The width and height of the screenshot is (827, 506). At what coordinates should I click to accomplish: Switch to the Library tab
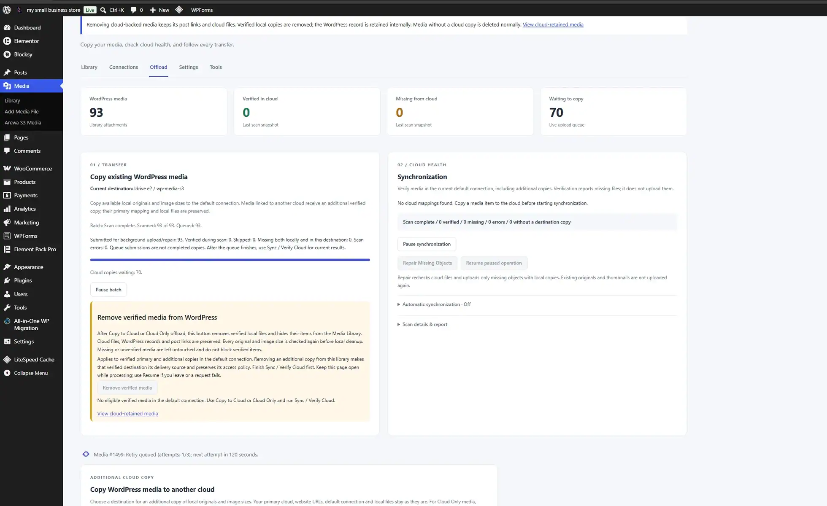click(89, 67)
